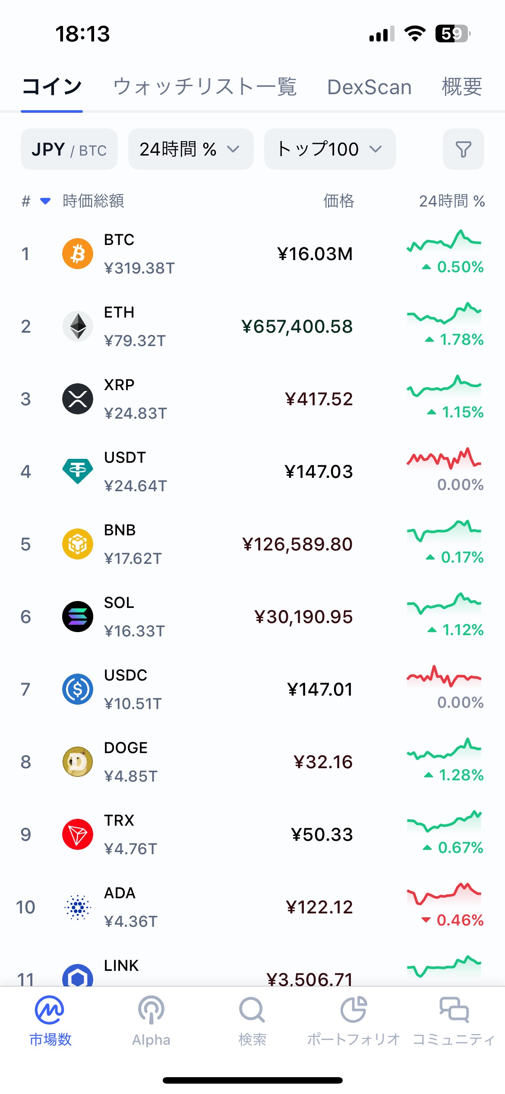Screen dimensions: 505x1094
Task: Tap the Ethereum diamond logo
Action: point(78,326)
